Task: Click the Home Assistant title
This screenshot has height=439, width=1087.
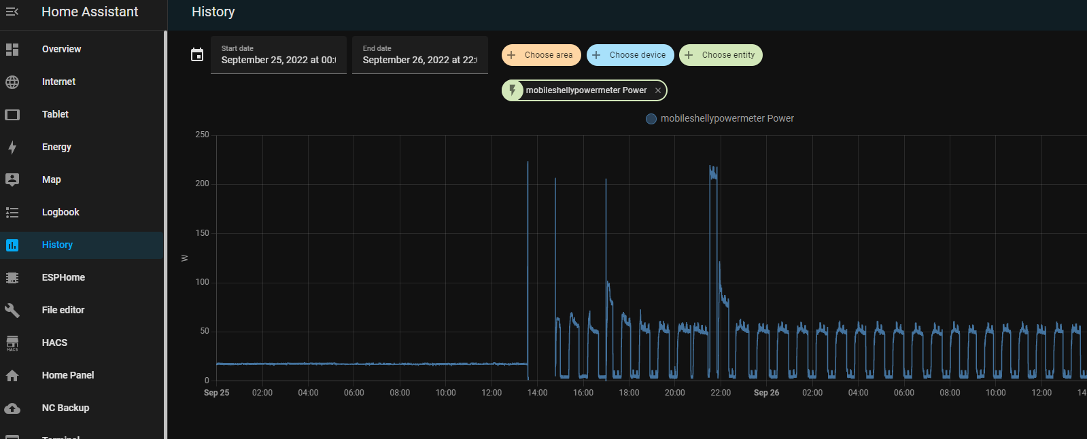Action: pyautogui.click(x=90, y=12)
